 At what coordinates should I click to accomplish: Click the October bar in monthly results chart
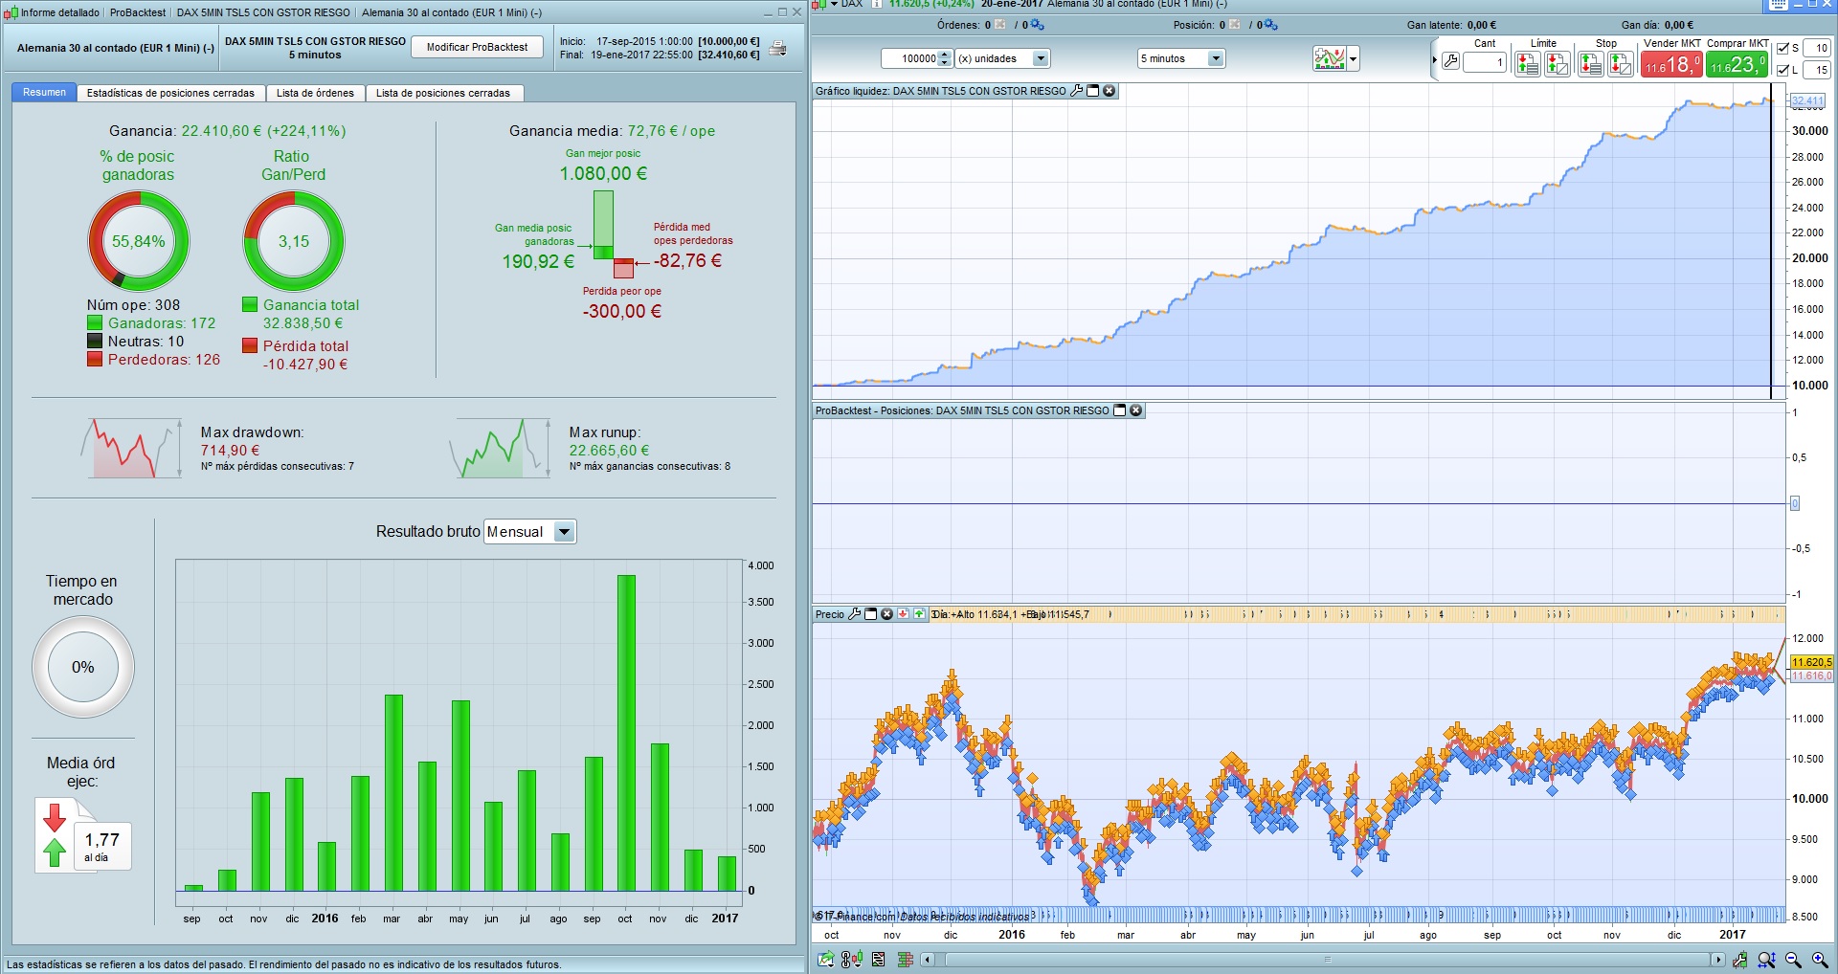click(x=627, y=733)
